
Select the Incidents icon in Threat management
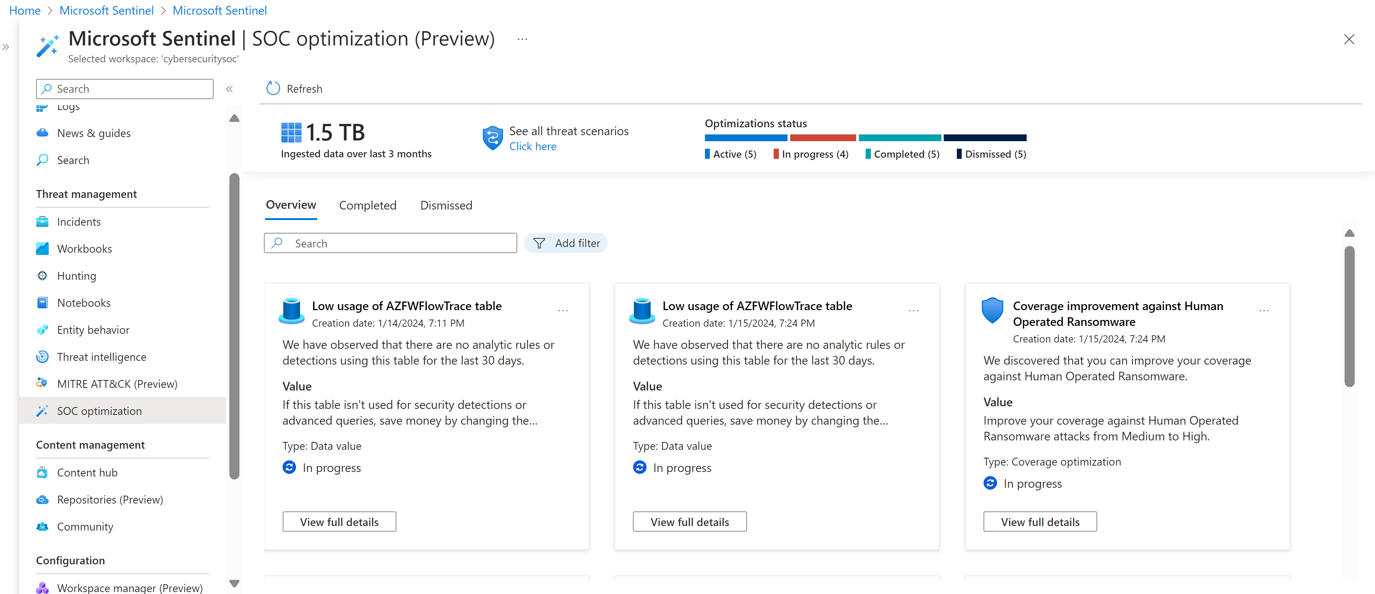[42, 221]
